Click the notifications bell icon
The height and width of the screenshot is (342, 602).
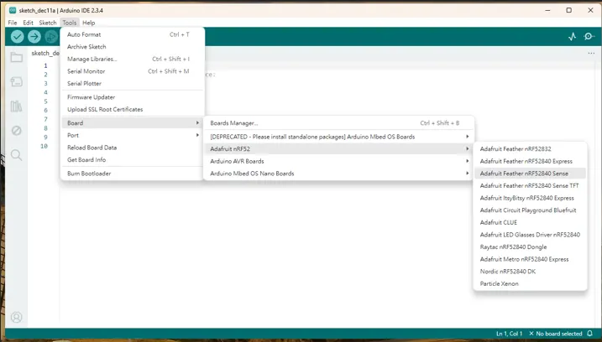pos(589,334)
